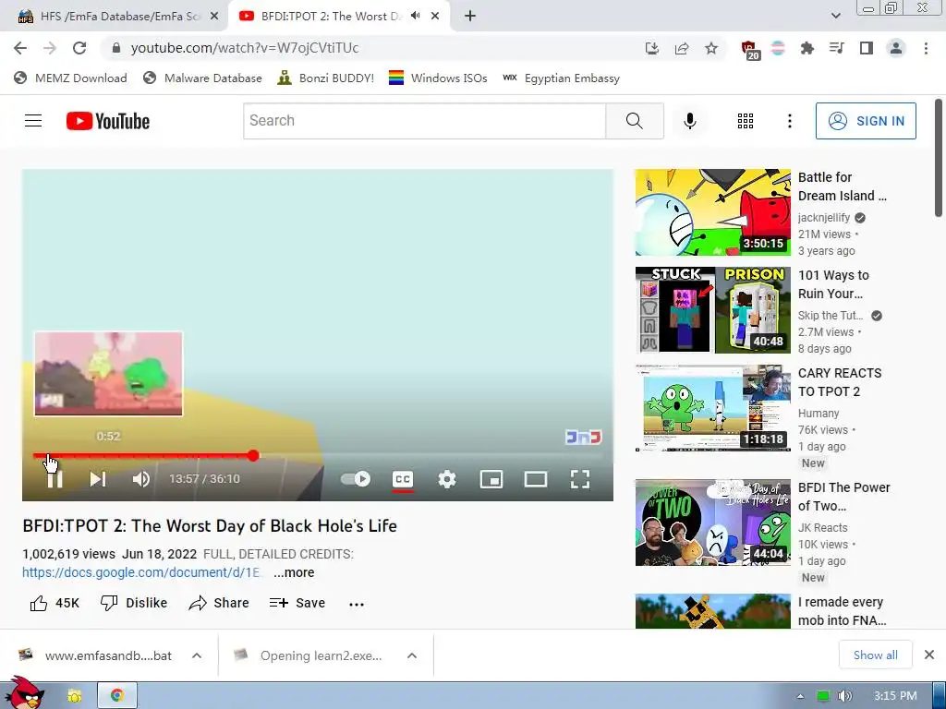Viewport: 946px width, 709px height.
Task: Go back to the previous page
Action: click(x=20, y=48)
